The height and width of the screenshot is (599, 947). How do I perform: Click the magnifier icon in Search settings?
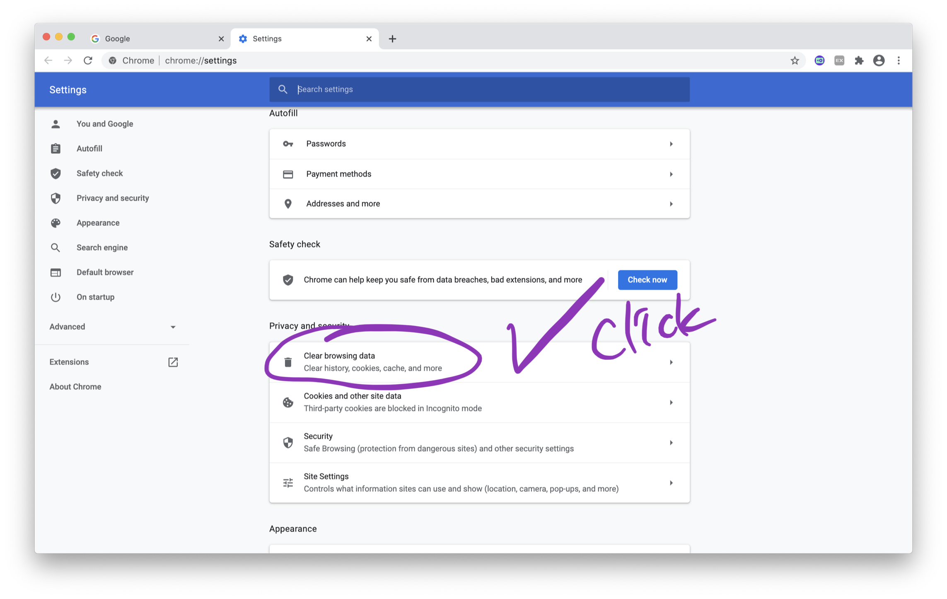tap(283, 89)
